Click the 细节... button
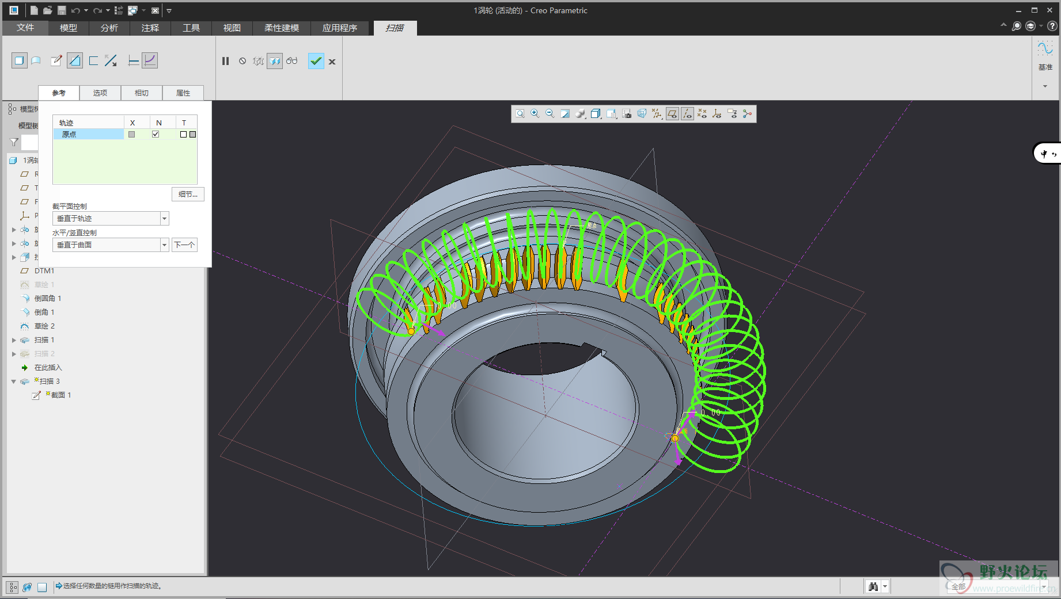This screenshot has width=1061, height=599. tap(188, 194)
